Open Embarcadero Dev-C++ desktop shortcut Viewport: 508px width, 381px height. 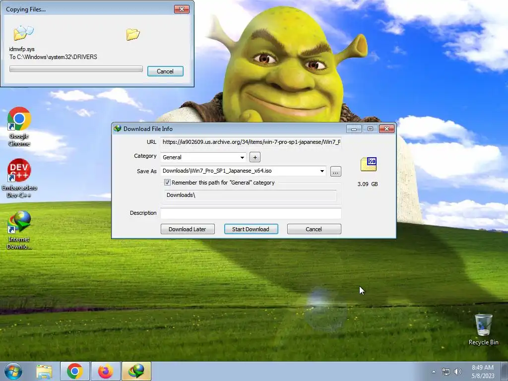19,178
